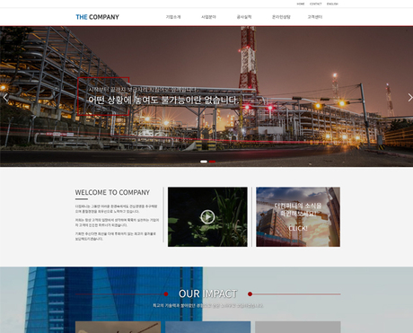Click the CLICK! company news banner
The width and height of the screenshot is (413, 333).
point(298,217)
